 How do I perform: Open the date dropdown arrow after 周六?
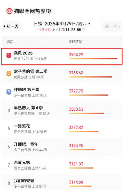pos(89,23)
